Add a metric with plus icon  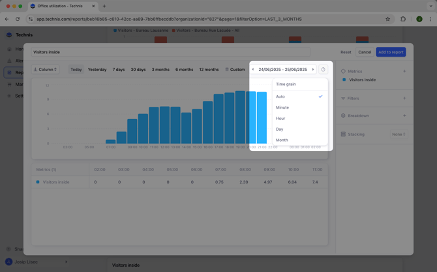coord(404,72)
